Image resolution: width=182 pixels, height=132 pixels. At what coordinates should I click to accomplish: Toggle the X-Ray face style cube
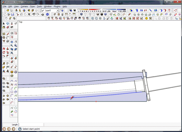pyautogui.click(x=81, y=14)
